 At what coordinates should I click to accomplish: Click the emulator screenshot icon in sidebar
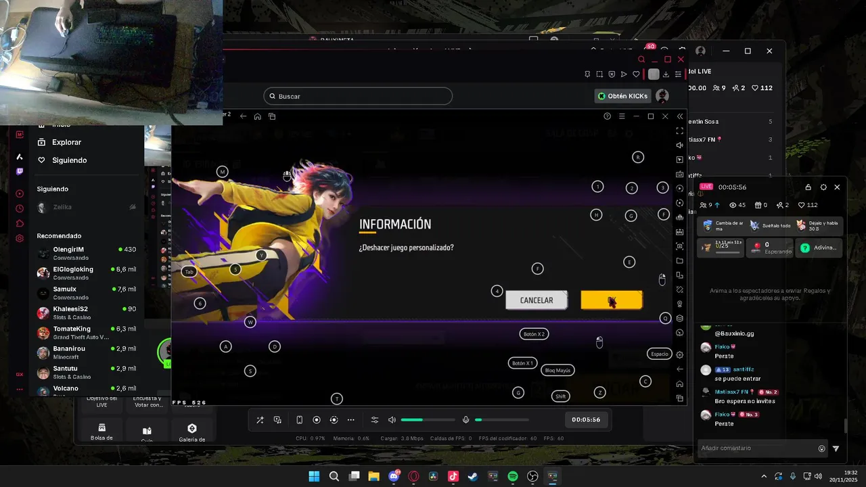click(680, 246)
